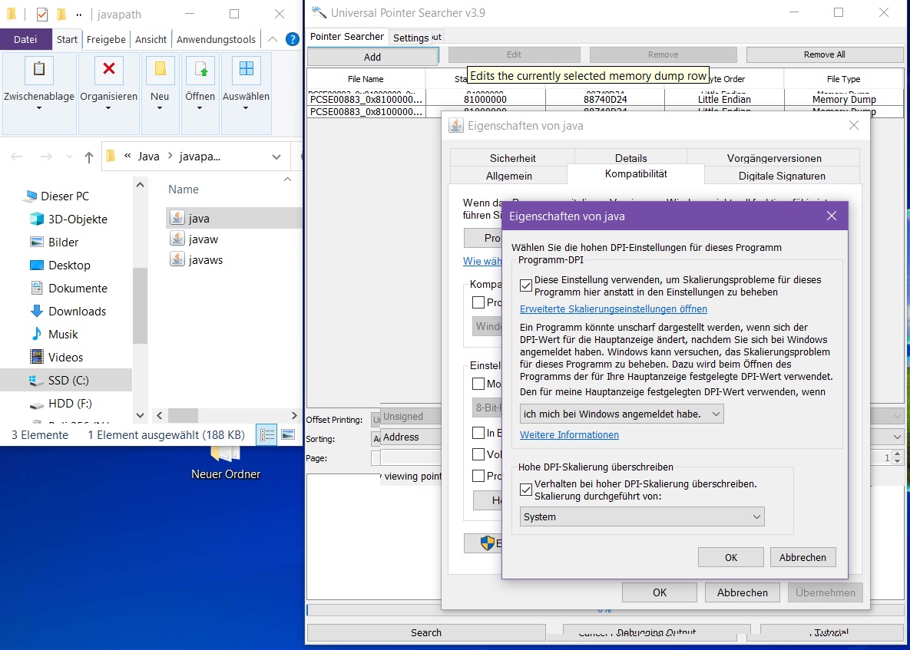Image resolution: width=910 pixels, height=650 pixels.
Task: Go back in Explorer navigation
Action: click(17, 157)
